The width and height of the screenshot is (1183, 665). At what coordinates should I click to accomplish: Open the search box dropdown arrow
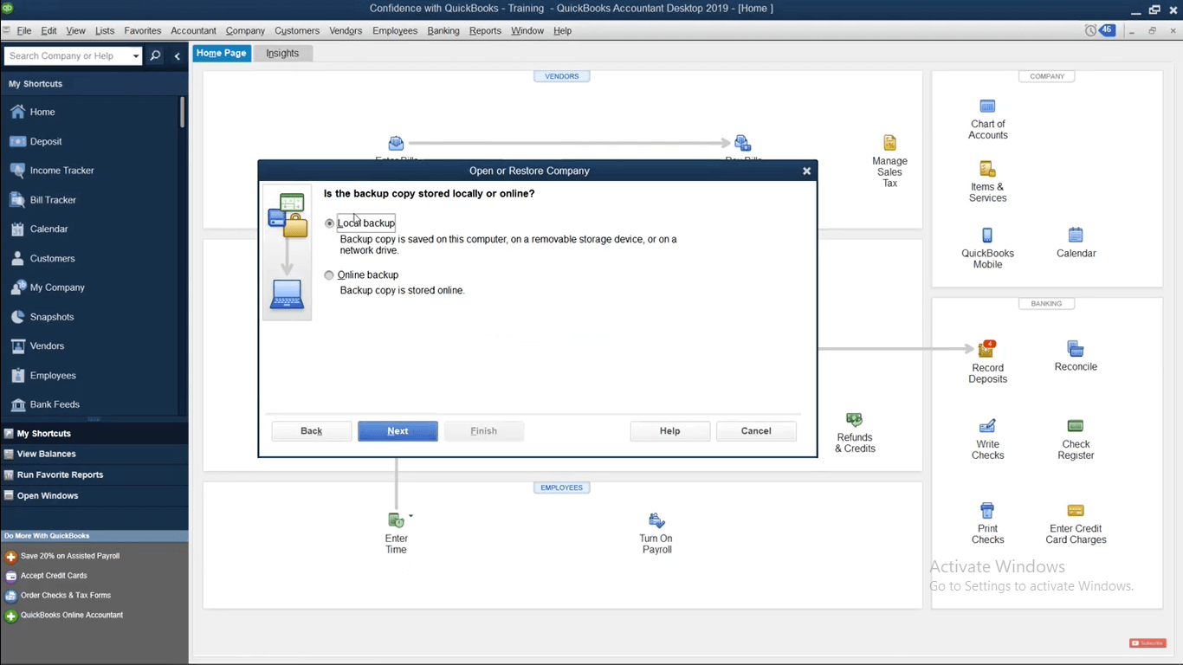[x=136, y=56]
